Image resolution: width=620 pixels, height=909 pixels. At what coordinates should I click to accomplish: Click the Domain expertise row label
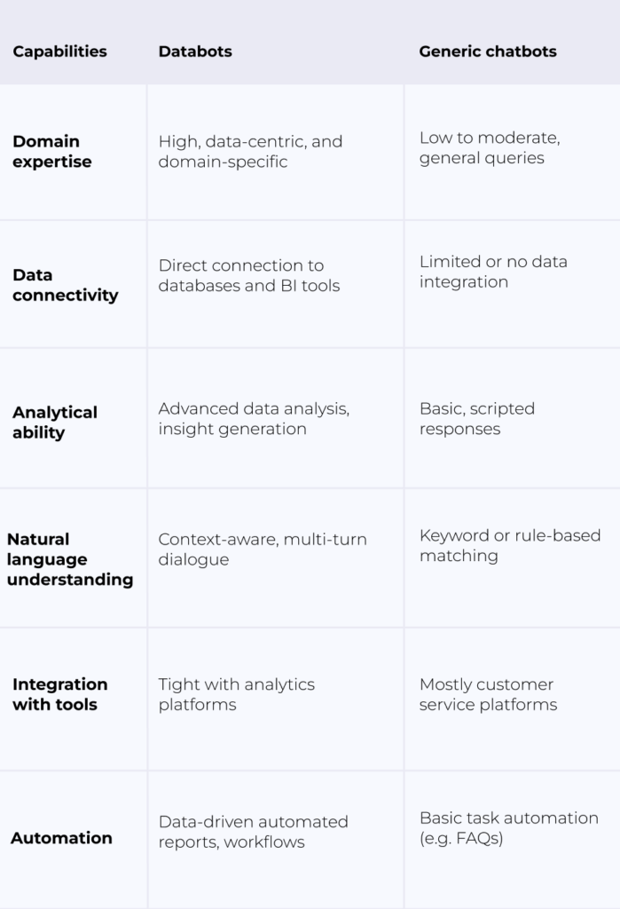tap(52, 152)
